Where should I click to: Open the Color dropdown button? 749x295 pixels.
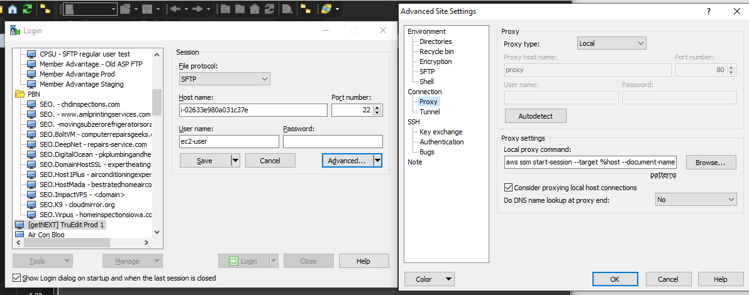[x=429, y=279]
